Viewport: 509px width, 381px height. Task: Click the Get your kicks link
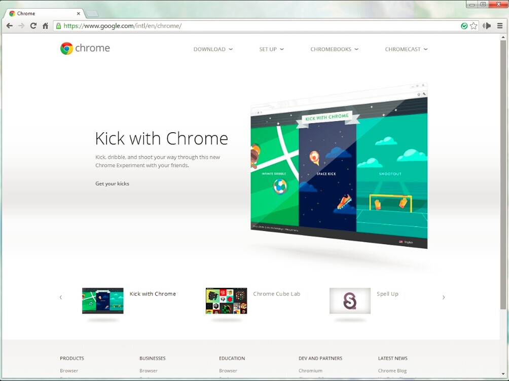click(x=112, y=183)
